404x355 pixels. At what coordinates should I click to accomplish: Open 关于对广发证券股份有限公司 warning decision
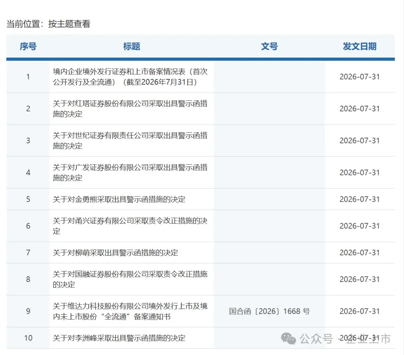[x=130, y=172]
